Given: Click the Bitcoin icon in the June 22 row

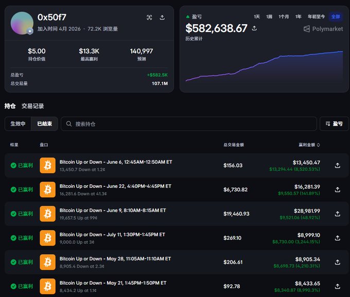Looking at the screenshot, I should [47, 189].
